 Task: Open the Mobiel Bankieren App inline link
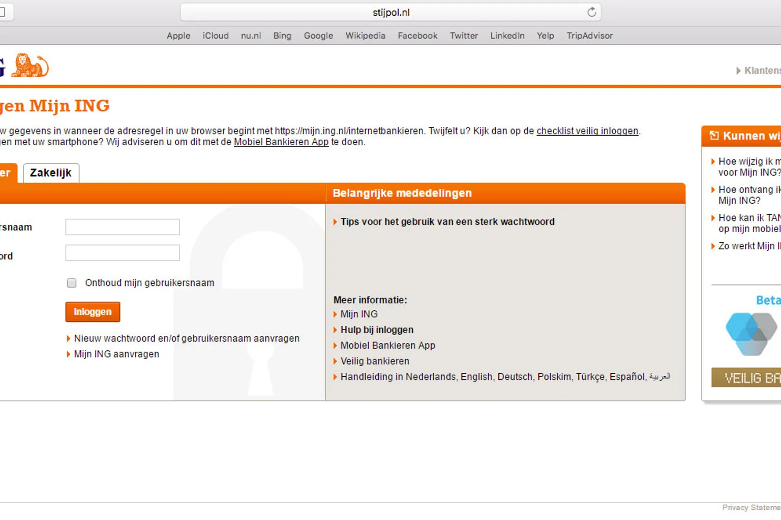(x=281, y=142)
